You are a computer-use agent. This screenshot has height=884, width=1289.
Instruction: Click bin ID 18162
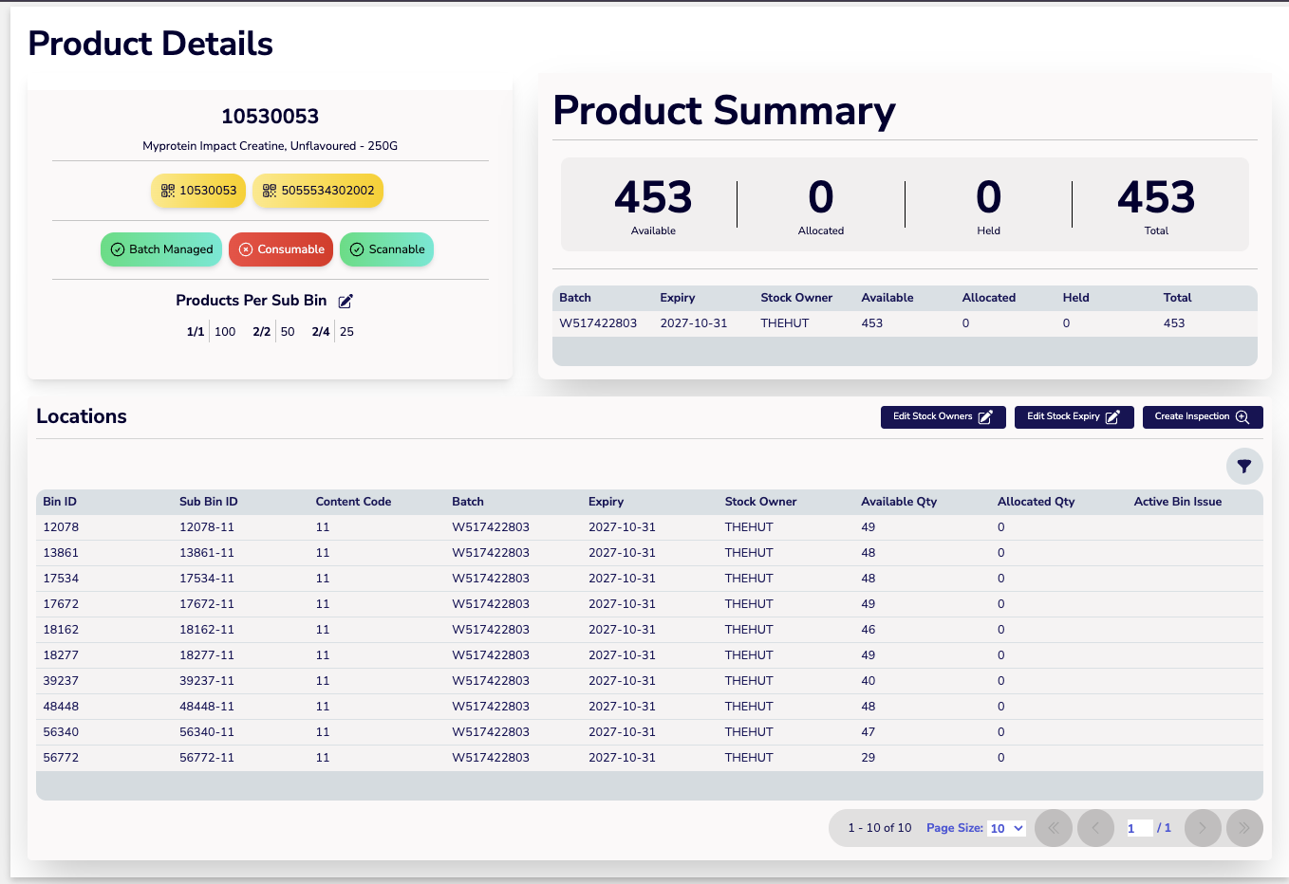tap(61, 630)
